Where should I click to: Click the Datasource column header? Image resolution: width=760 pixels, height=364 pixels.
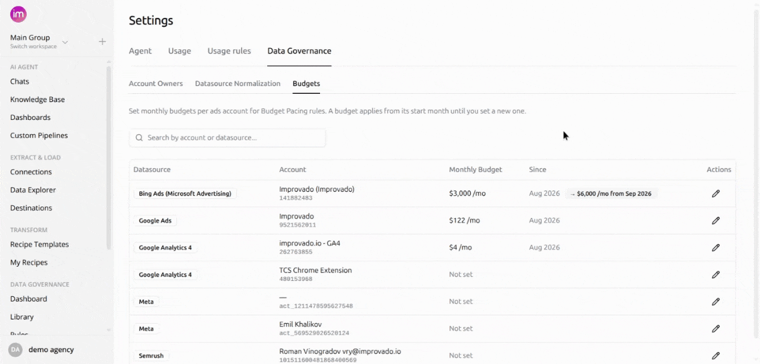pos(152,170)
